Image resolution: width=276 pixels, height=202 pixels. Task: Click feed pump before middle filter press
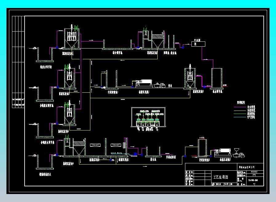coord(132,87)
